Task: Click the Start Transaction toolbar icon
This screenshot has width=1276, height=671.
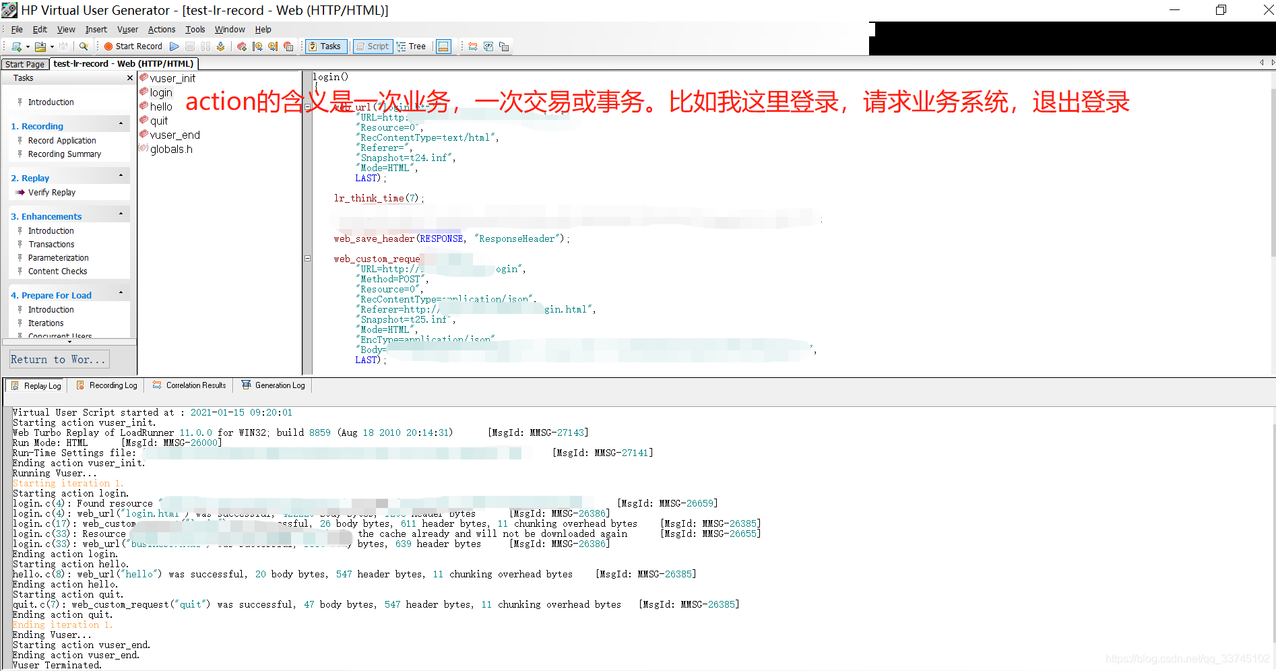Action: coord(257,46)
